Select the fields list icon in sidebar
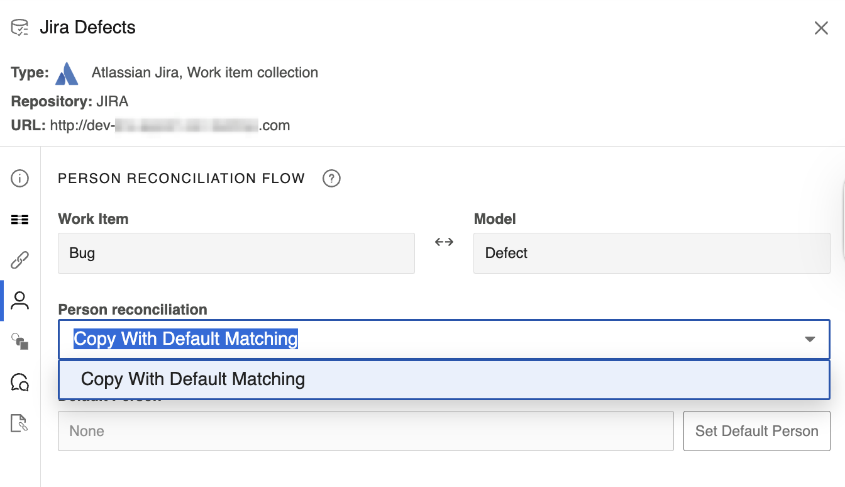Viewport: 845px width, 487px height. (x=19, y=220)
